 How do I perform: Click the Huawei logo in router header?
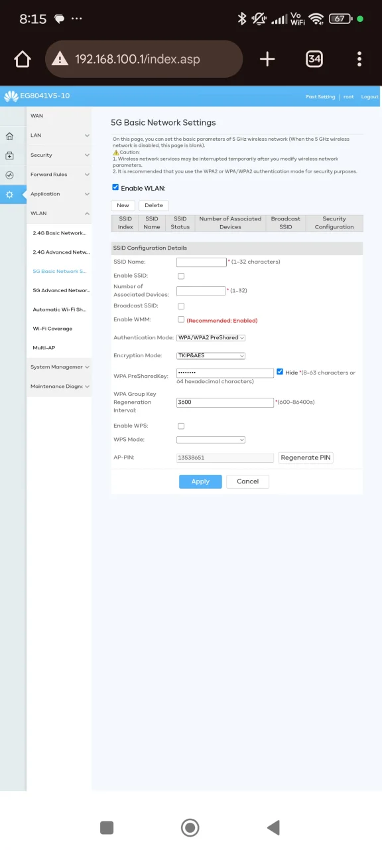pos(11,96)
